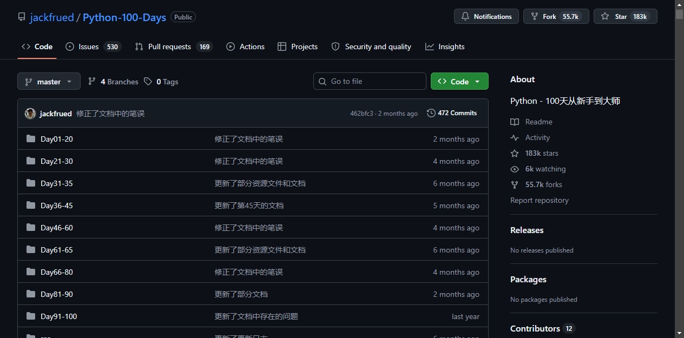View the 0 Tags link
This screenshot has width=684, height=338.
161,82
